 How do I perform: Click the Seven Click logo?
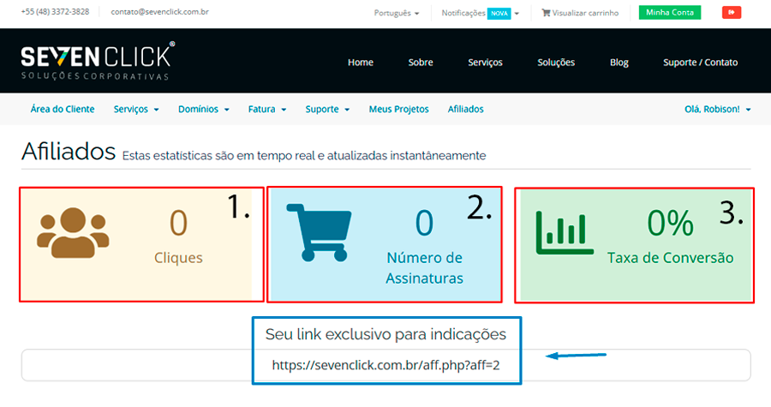coord(97,61)
